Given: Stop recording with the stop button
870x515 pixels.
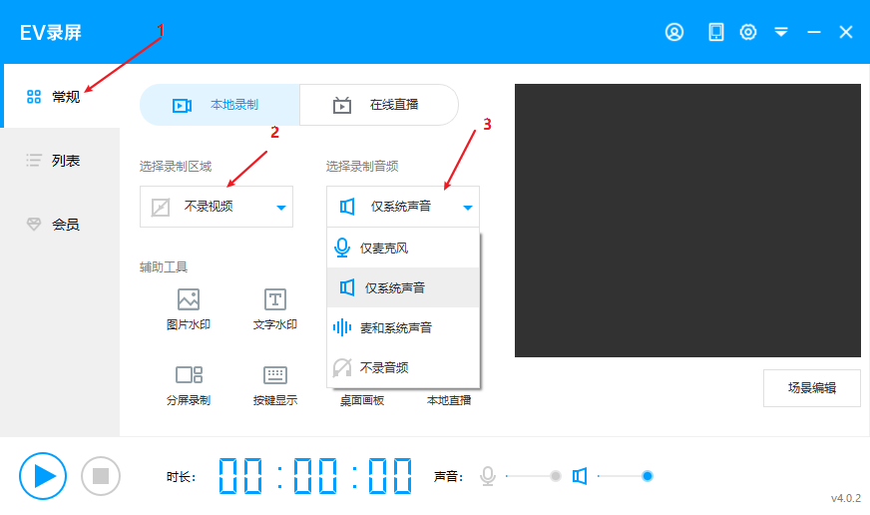Looking at the screenshot, I should click(101, 476).
